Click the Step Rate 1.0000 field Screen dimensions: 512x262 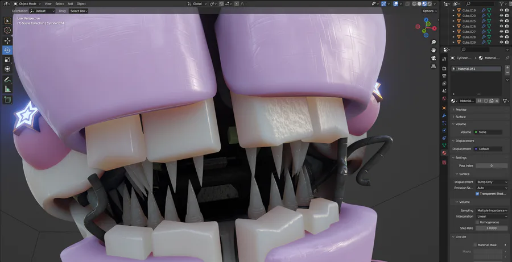click(492, 228)
